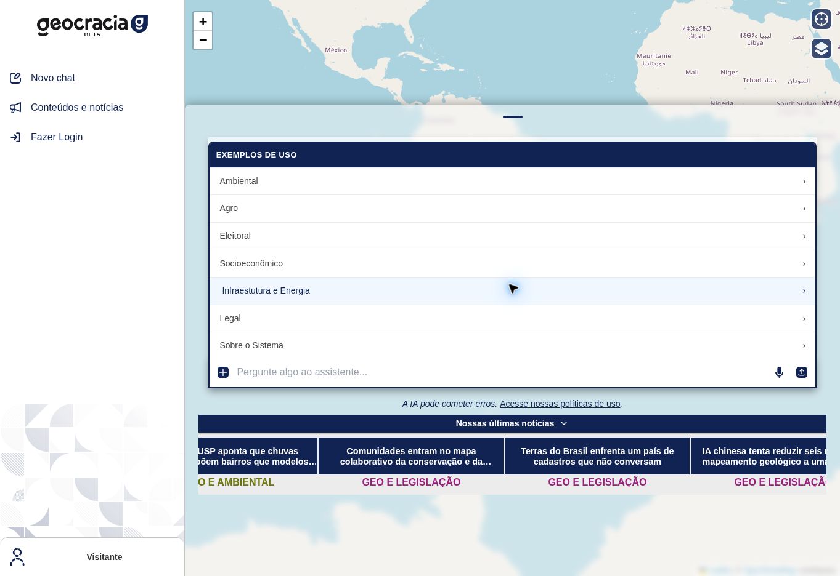Click the panel drag handle above examples
840x576 pixels.
pyautogui.click(x=513, y=117)
